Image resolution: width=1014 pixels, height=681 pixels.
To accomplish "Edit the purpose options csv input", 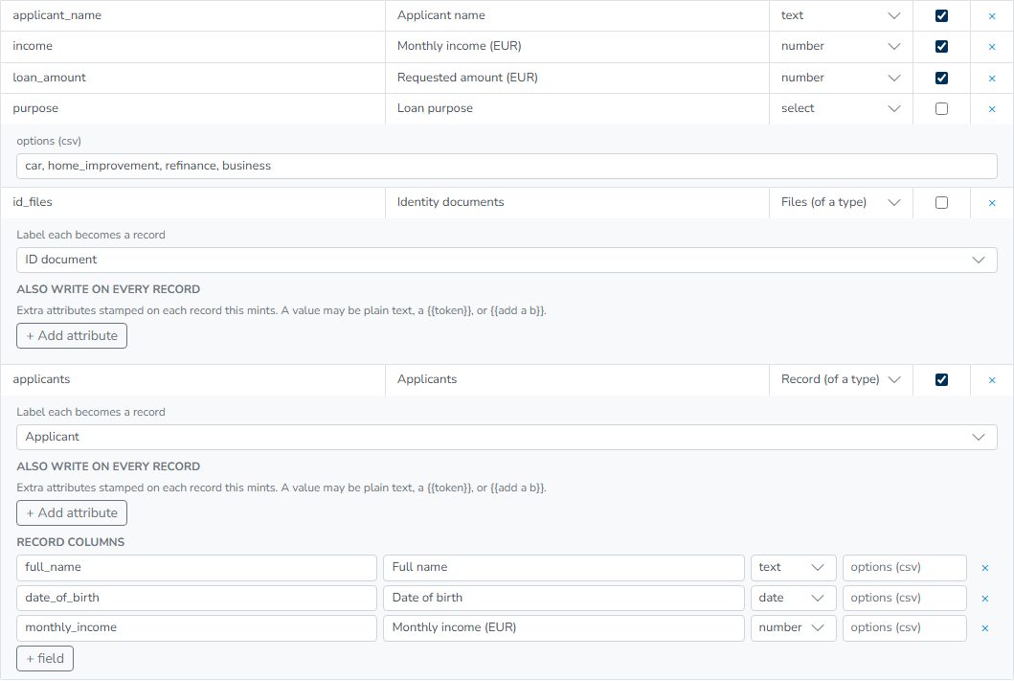I will (x=507, y=167).
